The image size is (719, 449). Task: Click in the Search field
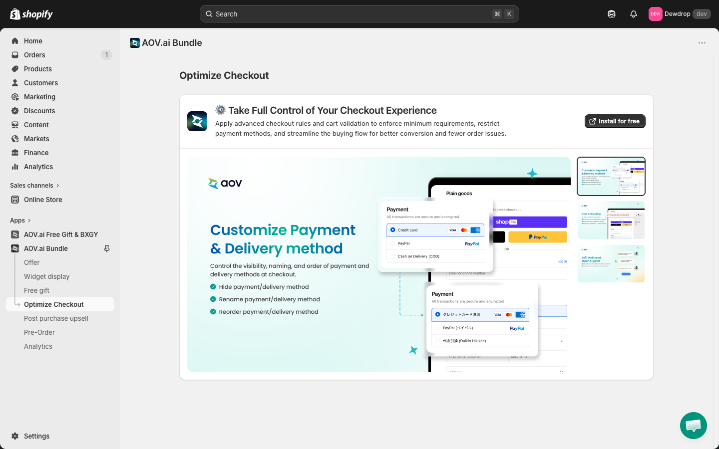coord(359,14)
